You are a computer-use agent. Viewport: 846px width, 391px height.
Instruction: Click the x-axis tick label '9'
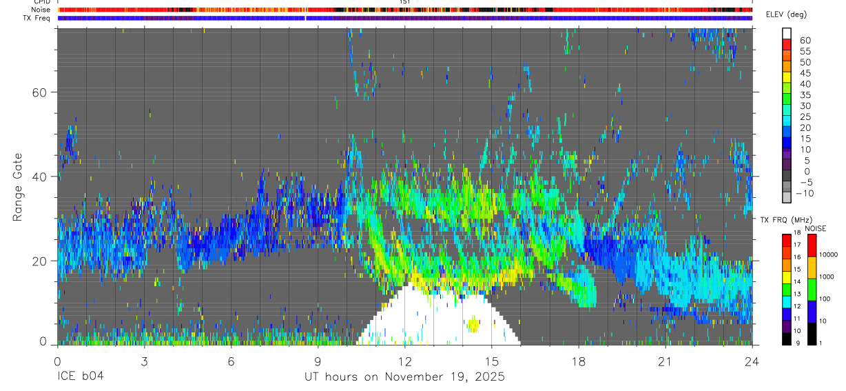pos(318,361)
